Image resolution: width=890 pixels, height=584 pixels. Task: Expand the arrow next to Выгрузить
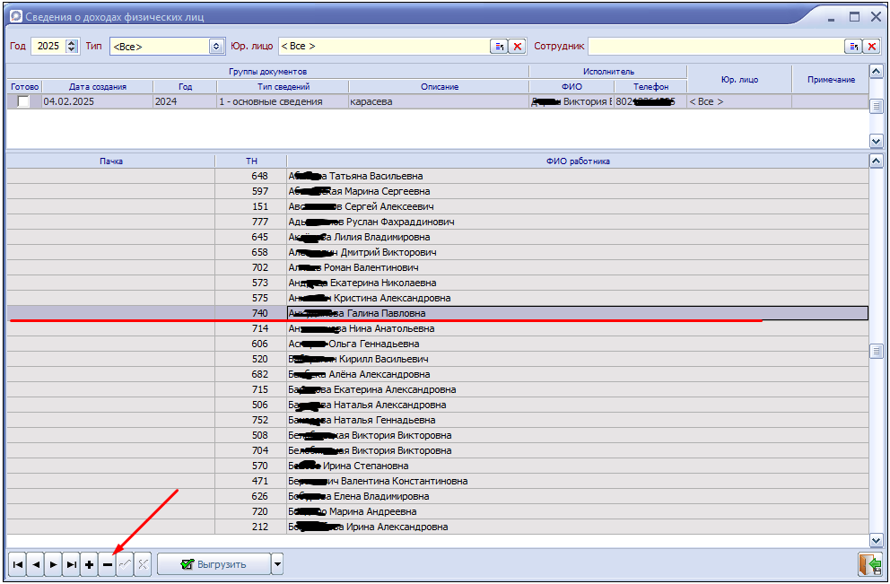[277, 564]
